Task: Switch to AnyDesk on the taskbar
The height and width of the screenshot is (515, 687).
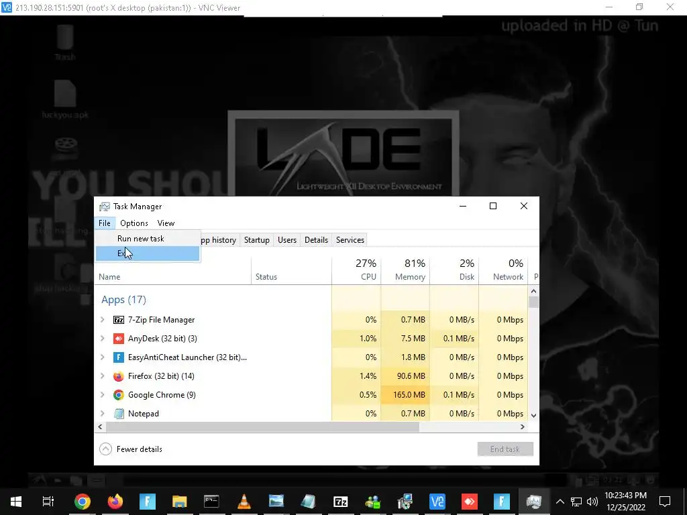Action: point(470,502)
